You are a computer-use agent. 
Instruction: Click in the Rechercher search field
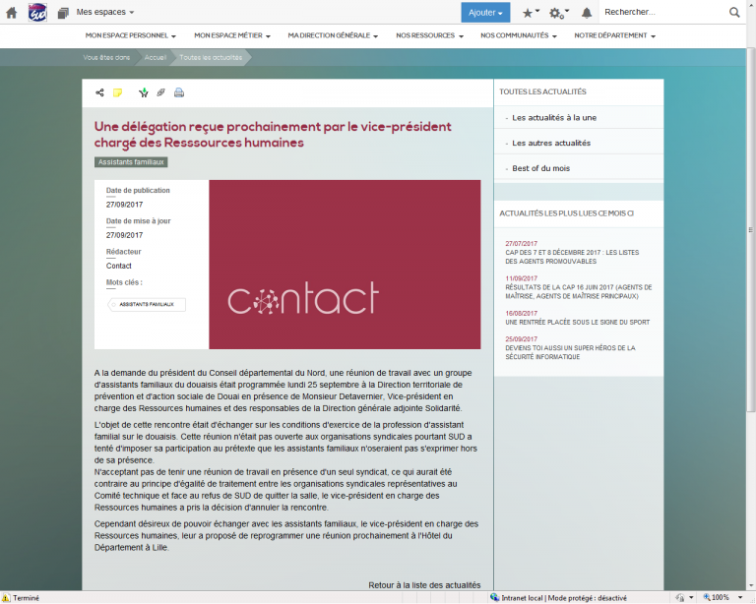pos(662,12)
